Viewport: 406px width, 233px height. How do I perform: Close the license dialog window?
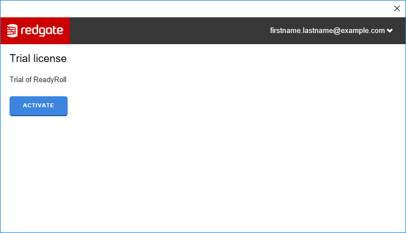[397, 8]
